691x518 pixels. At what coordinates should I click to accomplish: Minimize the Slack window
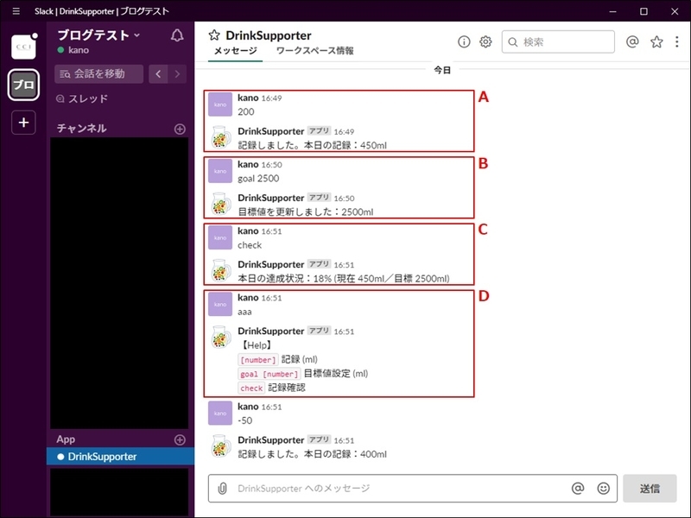pos(612,11)
